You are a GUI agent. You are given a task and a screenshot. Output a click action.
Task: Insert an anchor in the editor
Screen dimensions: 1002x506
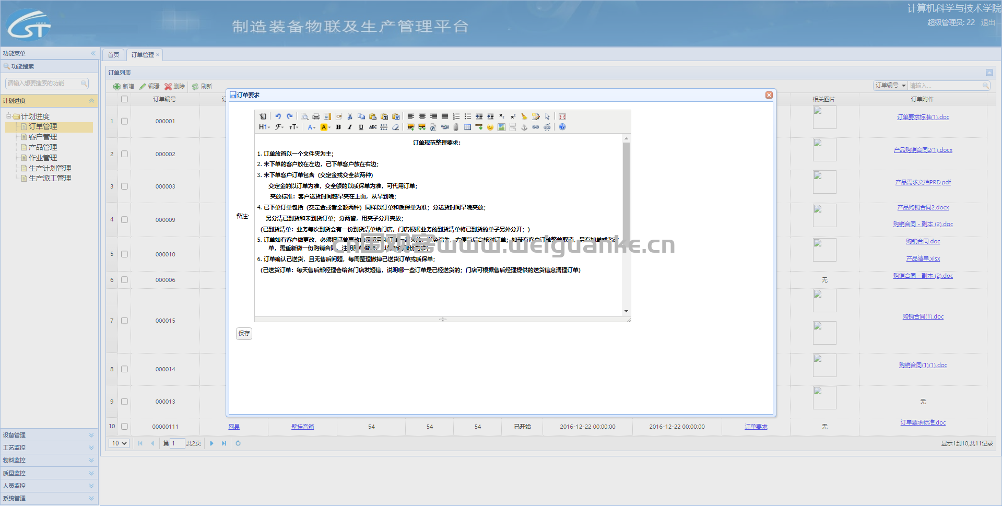[524, 127]
